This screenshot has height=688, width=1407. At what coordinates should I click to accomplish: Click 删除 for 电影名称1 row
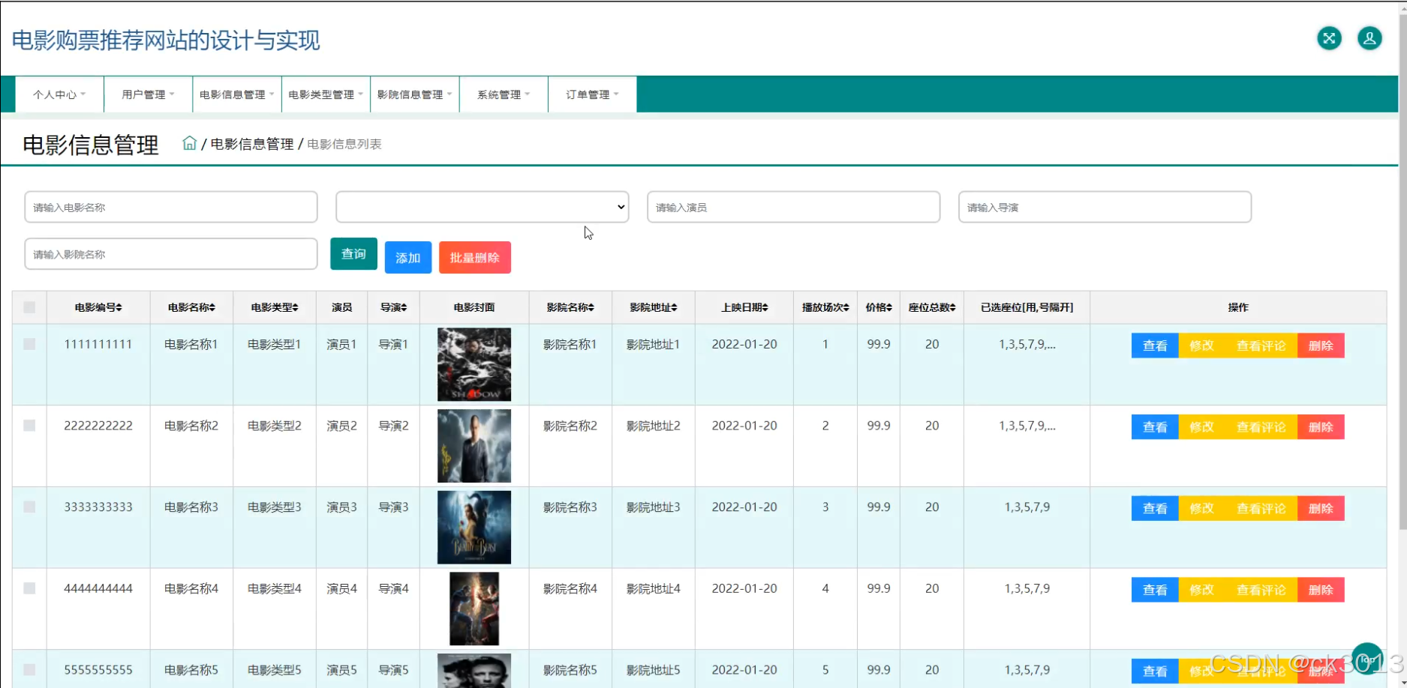point(1321,345)
